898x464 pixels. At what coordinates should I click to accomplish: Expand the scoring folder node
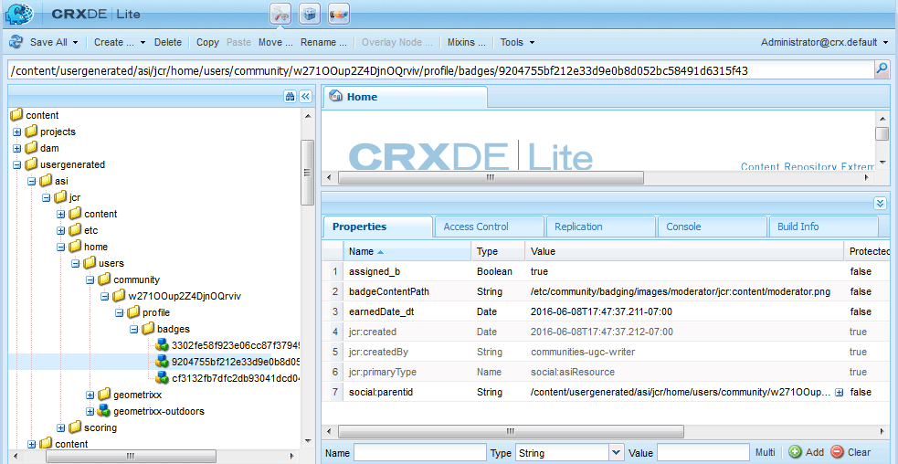click(x=61, y=427)
